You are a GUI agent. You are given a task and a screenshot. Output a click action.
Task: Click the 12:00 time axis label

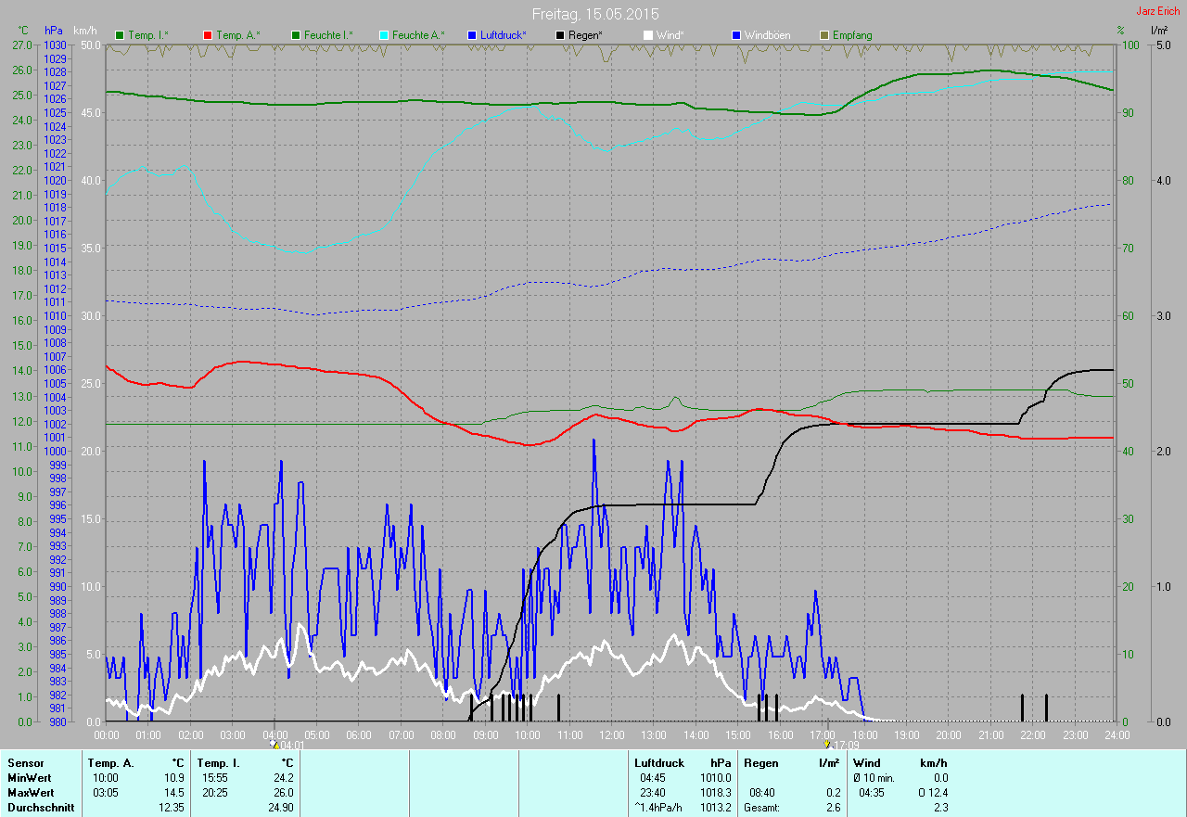point(612,735)
